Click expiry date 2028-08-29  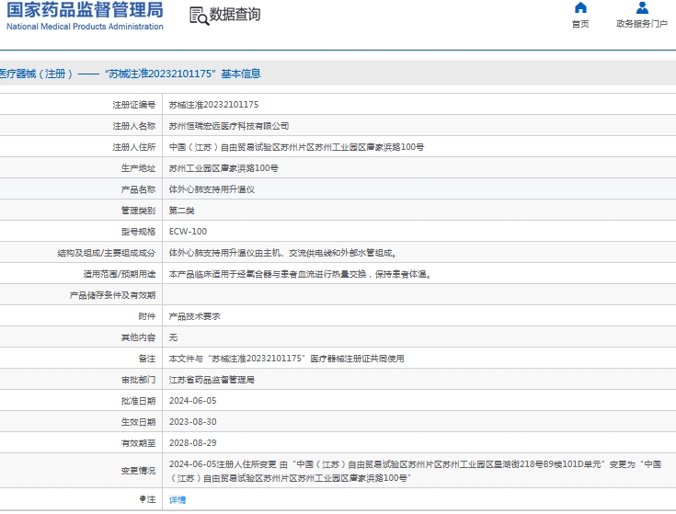click(193, 443)
